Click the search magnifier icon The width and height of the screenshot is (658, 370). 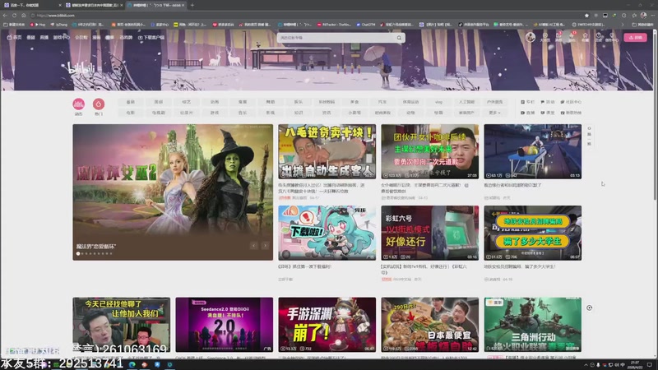[x=399, y=38]
